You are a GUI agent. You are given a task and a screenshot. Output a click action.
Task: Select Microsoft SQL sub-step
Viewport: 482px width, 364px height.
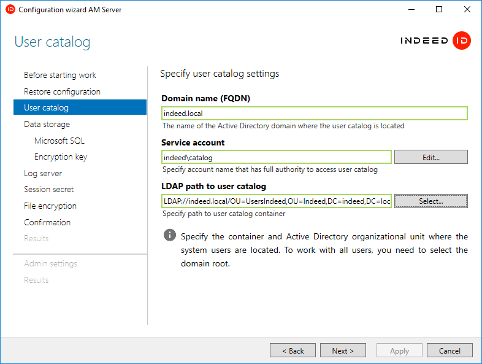point(59,141)
